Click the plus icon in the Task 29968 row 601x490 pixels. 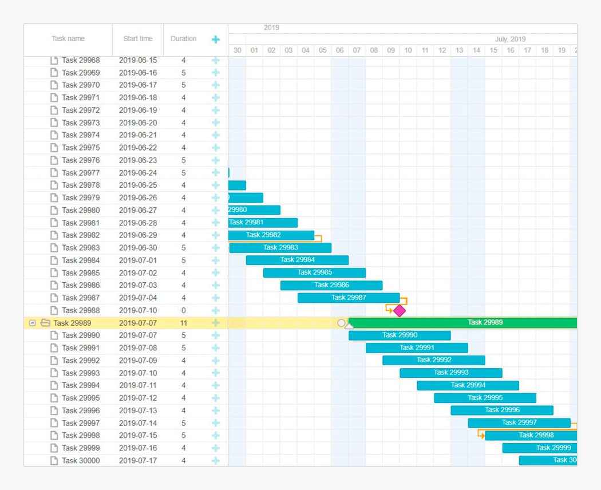(216, 60)
